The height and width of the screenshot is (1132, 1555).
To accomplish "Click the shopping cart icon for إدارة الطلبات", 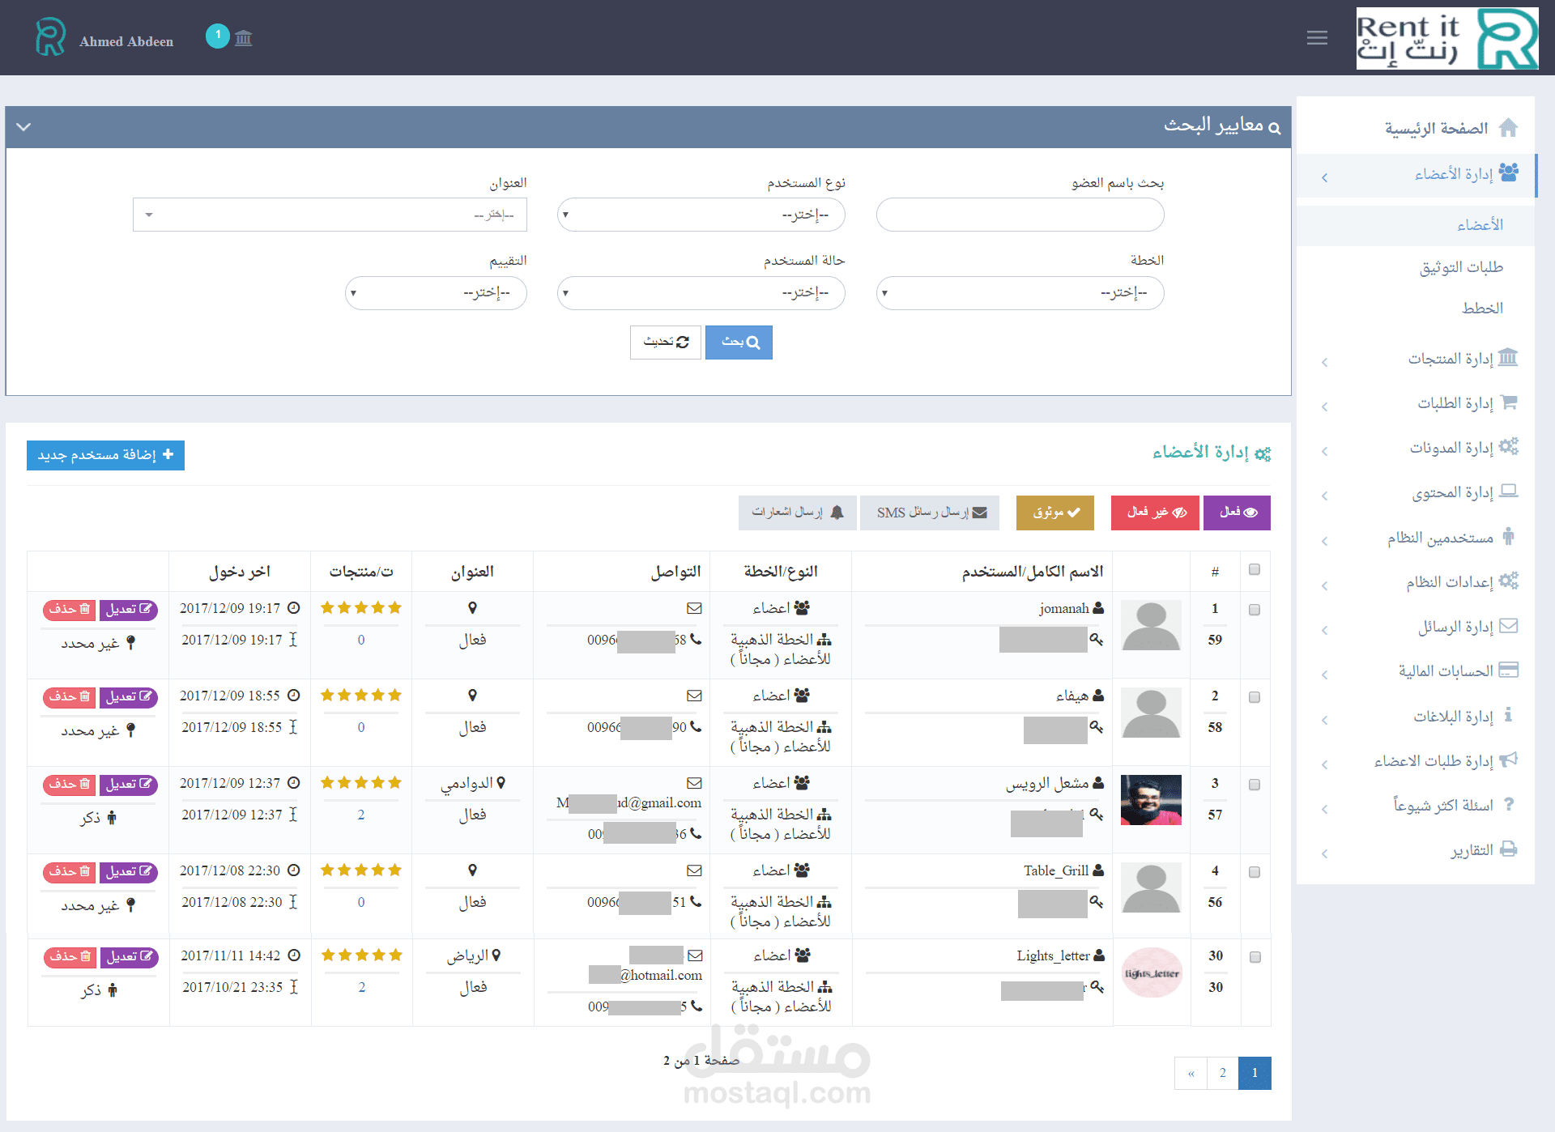I will click(1508, 402).
